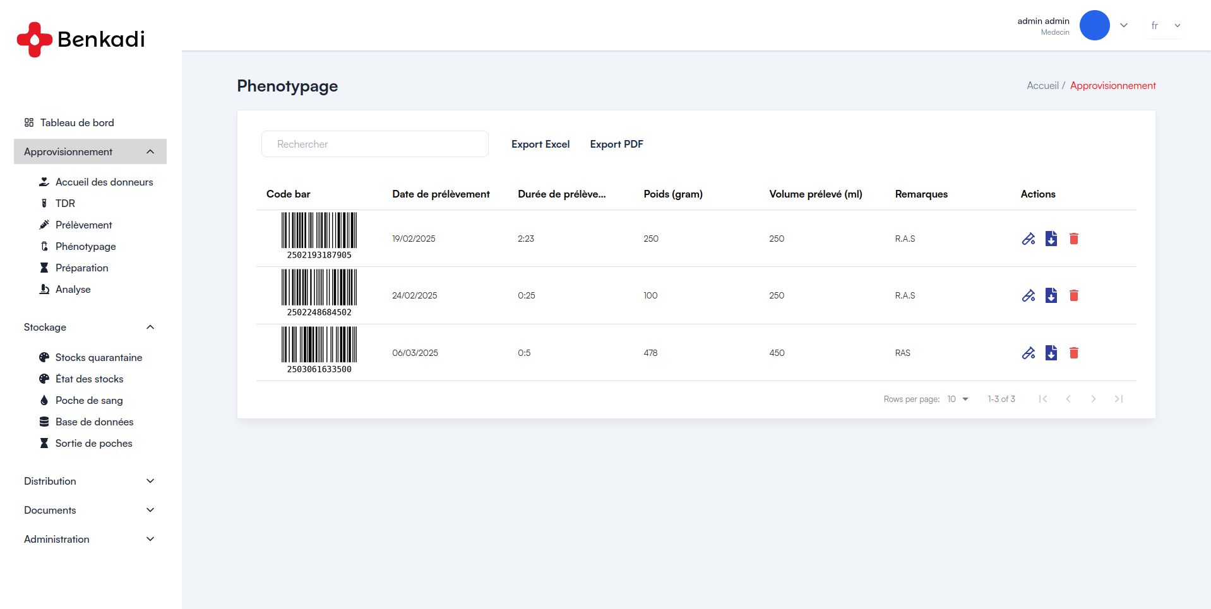Click the Export Excel button
The height and width of the screenshot is (609, 1211).
coord(540,144)
